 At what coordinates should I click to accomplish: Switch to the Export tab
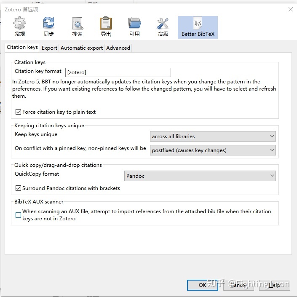(49, 48)
